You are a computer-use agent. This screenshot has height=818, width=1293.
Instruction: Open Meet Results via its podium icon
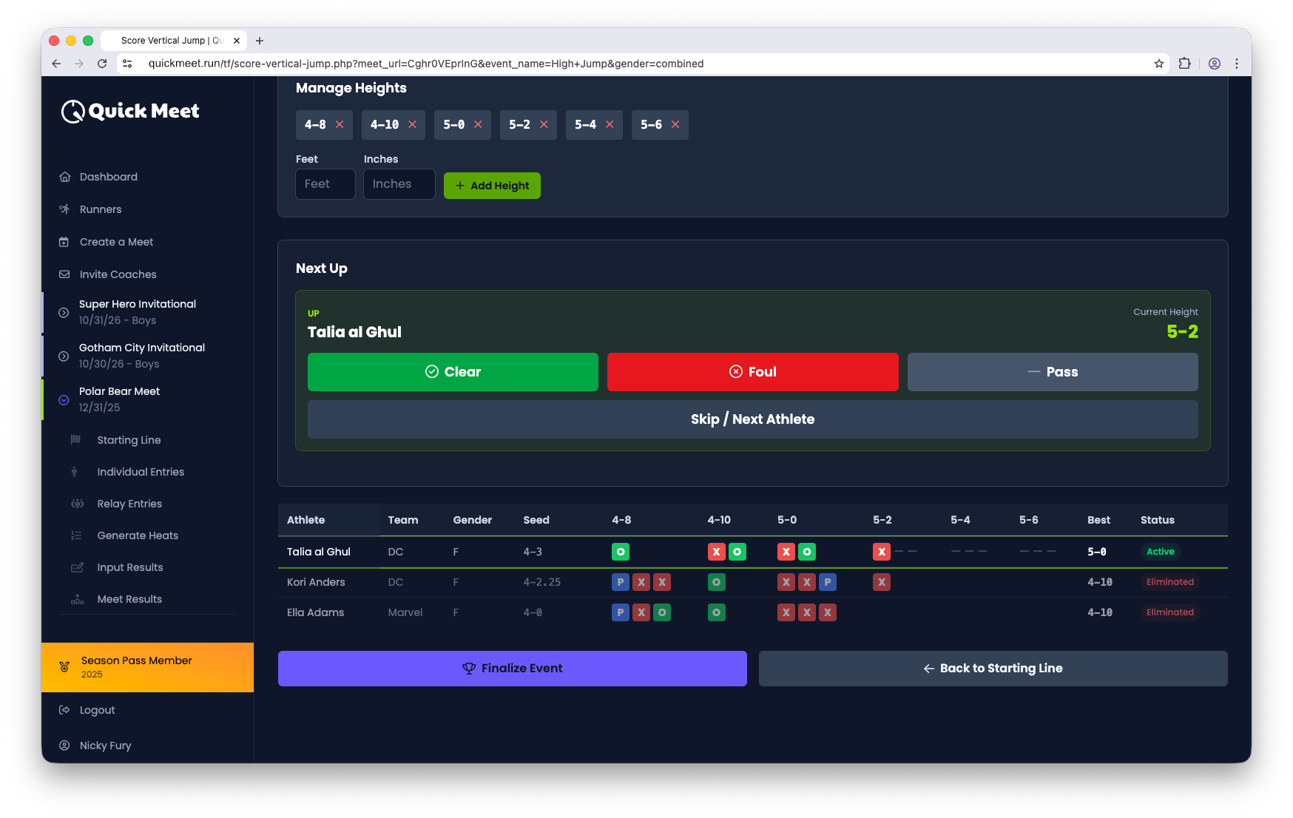[x=77, y=599]
